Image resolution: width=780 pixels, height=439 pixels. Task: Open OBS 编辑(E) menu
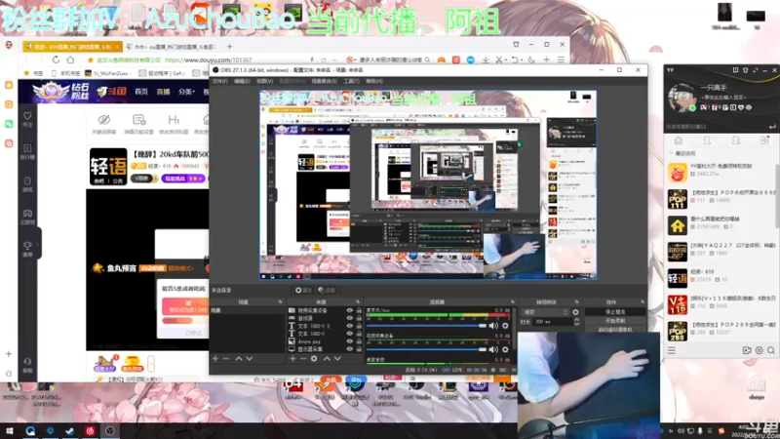(x=242, y=81)
